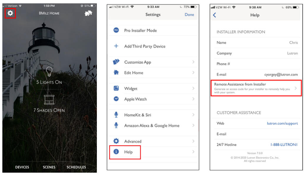The width and height of the screenshot is (308, 175).
Task: Expand the Apple Watch row chevron
Action: [x=193, y=99]
